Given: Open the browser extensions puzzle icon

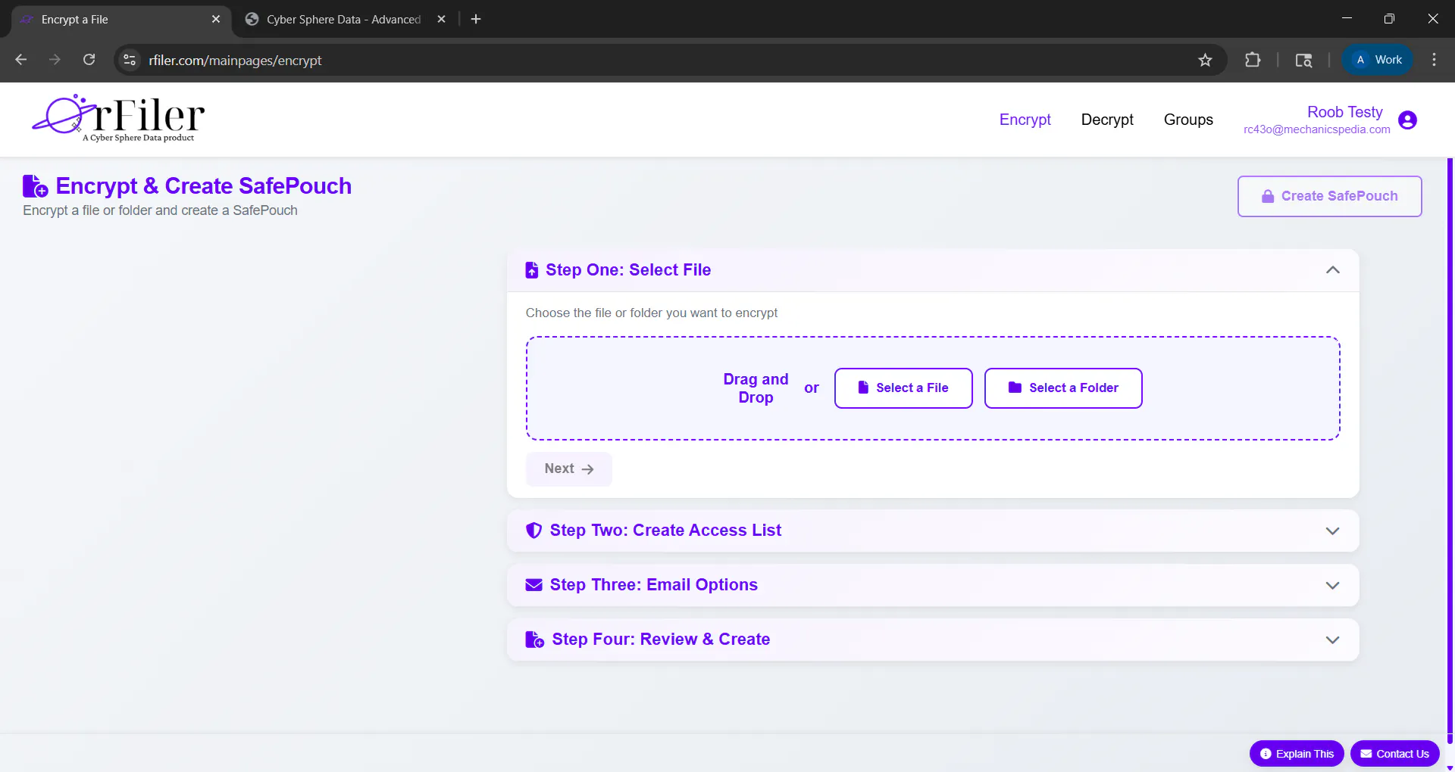Looking at the screenshot, I should (x=1253, y=60).
